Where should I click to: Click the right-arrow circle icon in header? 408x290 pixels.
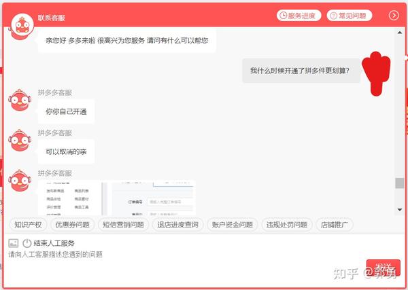(394, 16)
